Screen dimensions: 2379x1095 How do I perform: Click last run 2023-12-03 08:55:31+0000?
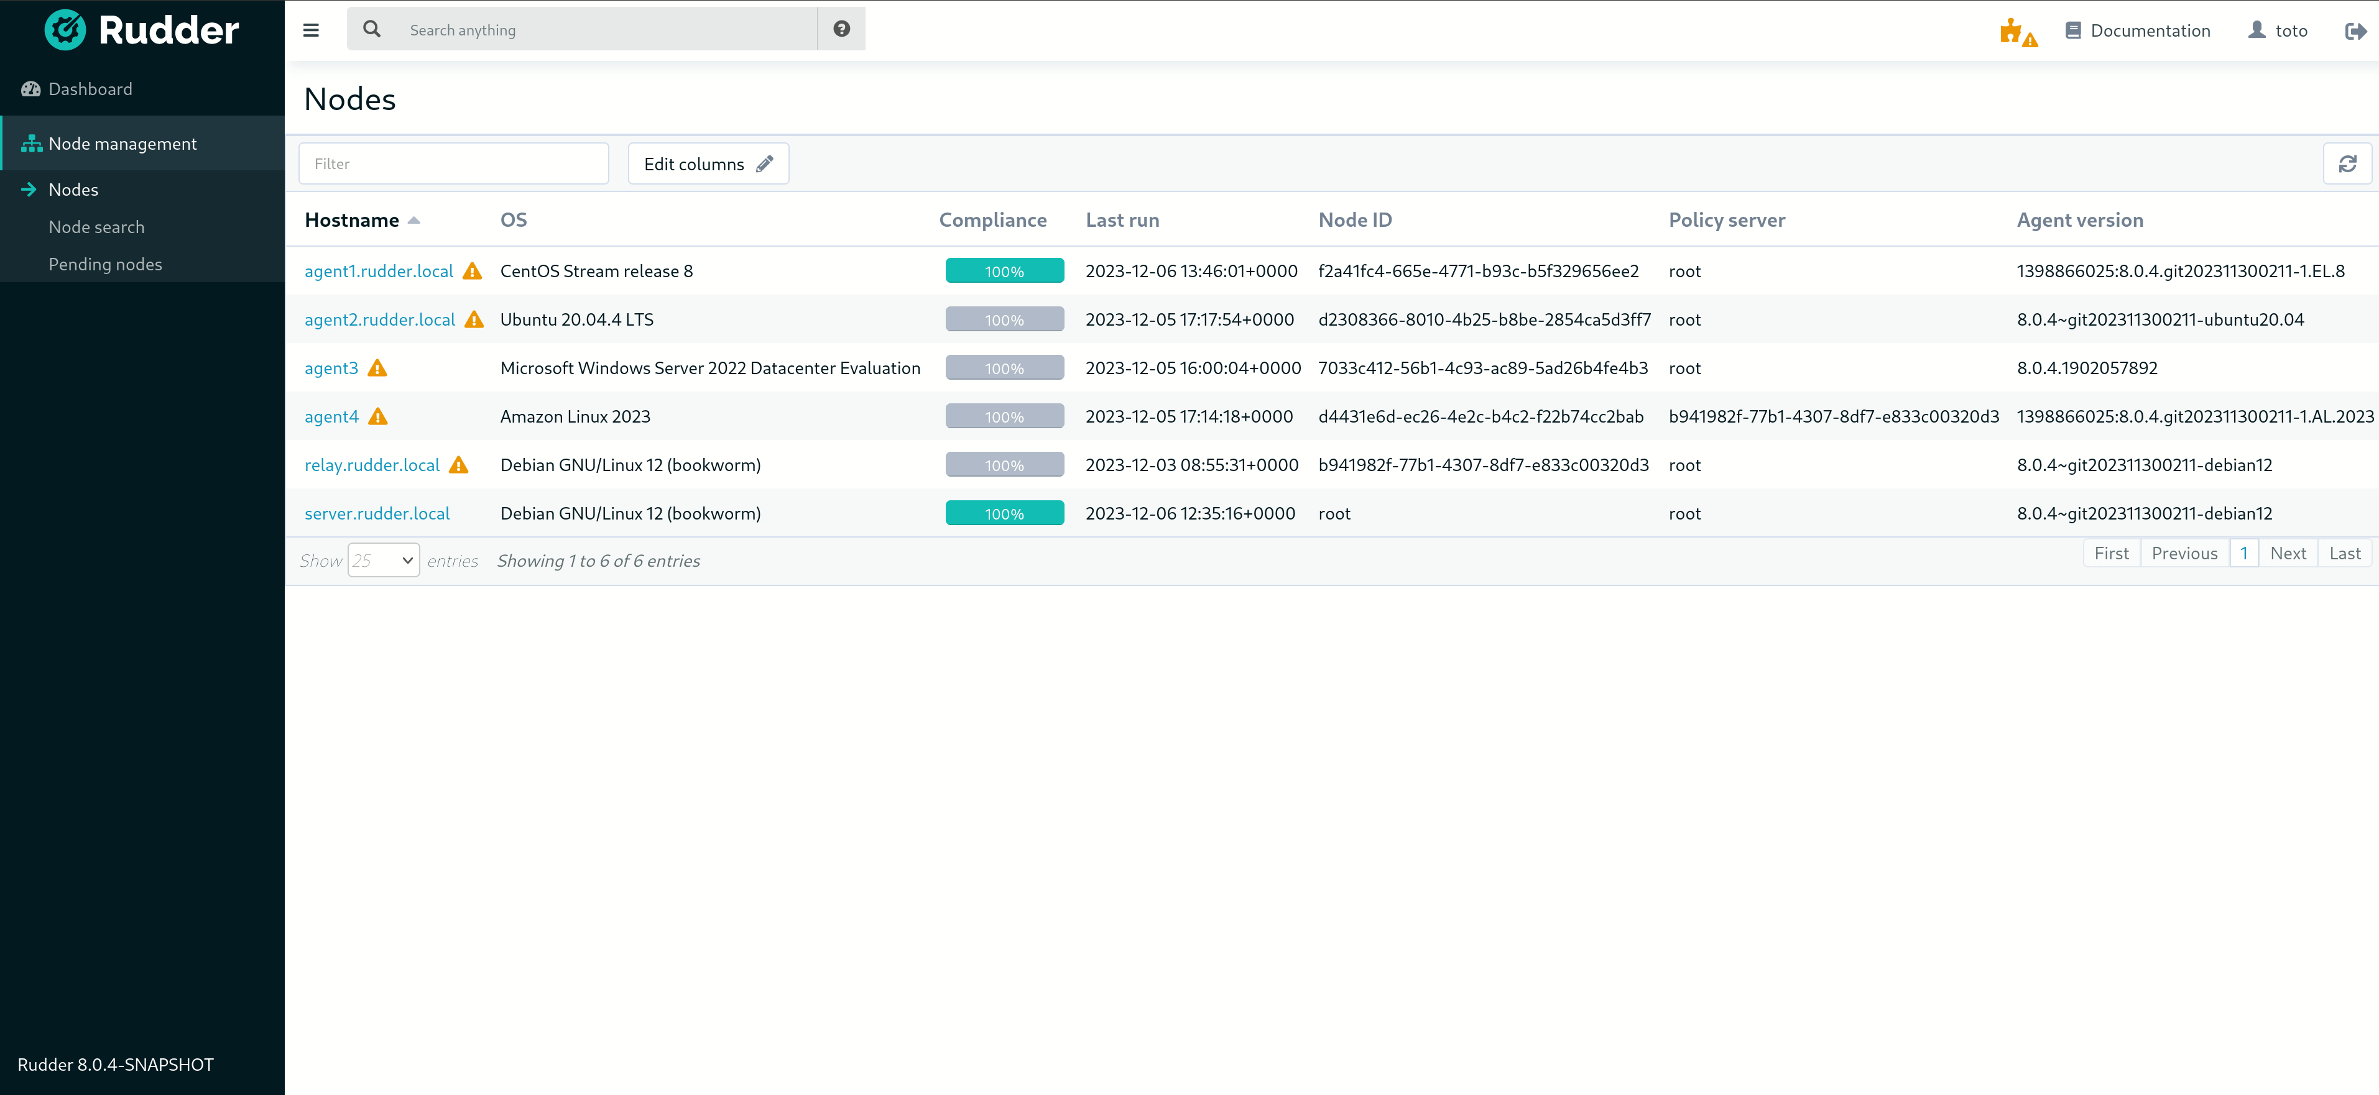(1192, 465)
